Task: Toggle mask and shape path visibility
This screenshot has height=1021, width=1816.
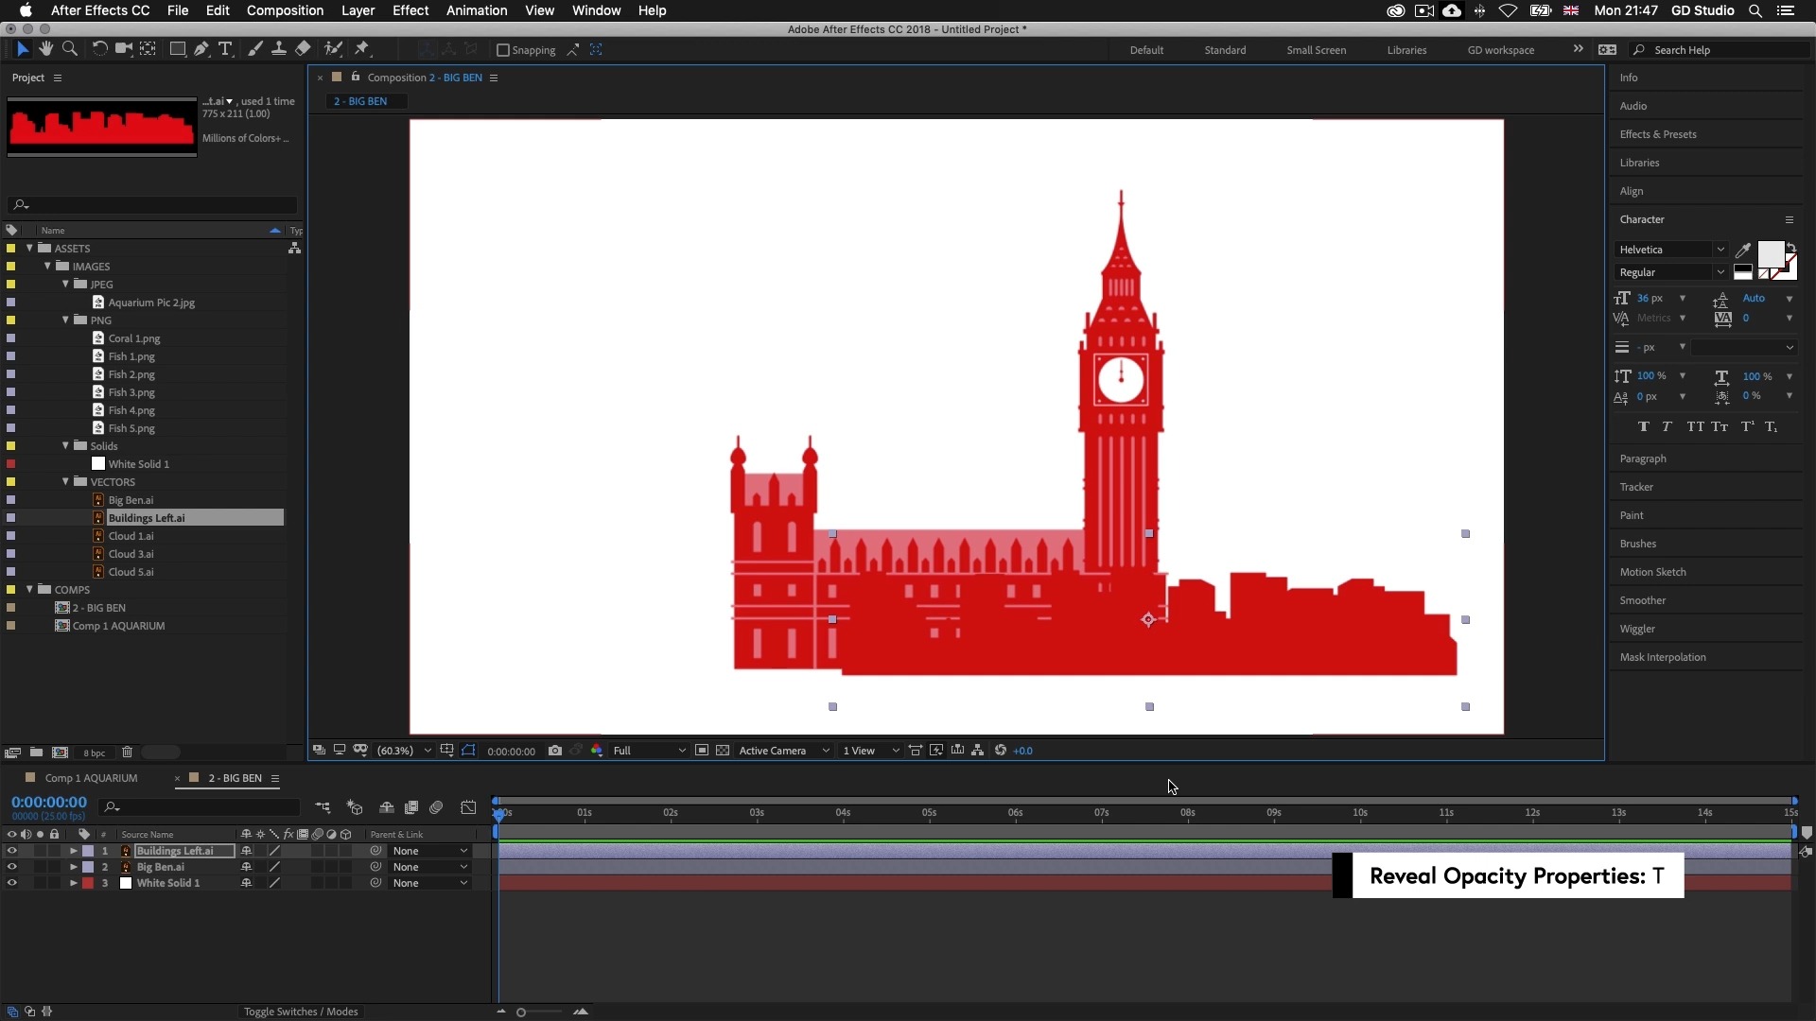Action: pos(468,751)
